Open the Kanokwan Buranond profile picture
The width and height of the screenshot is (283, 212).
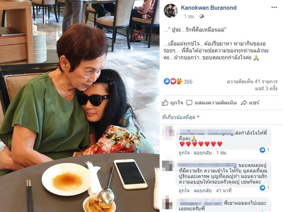[x=171, y=11]
